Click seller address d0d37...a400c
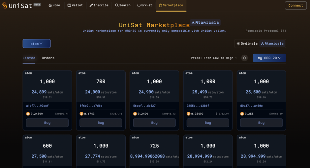This screenshot has width=310, height=168. [x=252, y=106]
